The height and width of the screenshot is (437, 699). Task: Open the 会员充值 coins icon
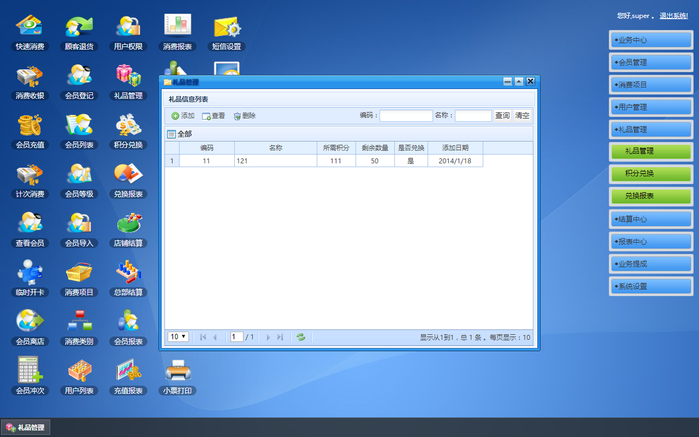pos(30,131)
